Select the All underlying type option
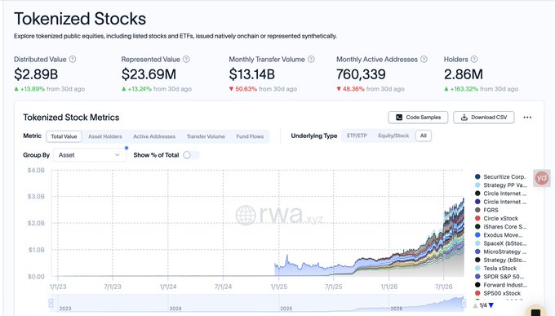 pos(424,136)
